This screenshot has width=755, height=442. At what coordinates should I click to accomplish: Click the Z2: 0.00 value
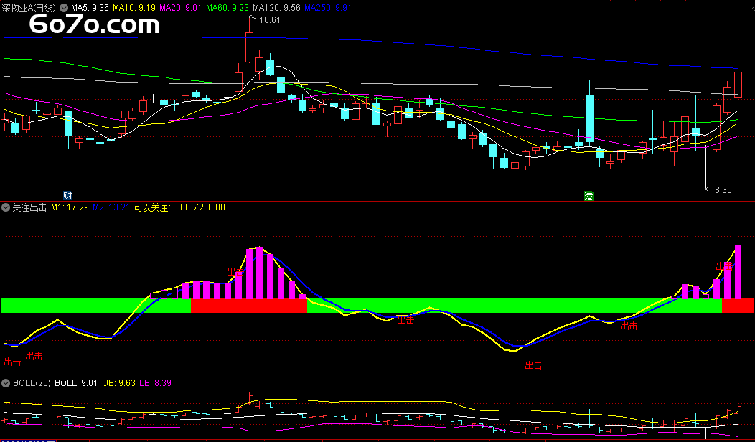pyautogui.click(x=210, y=207)
